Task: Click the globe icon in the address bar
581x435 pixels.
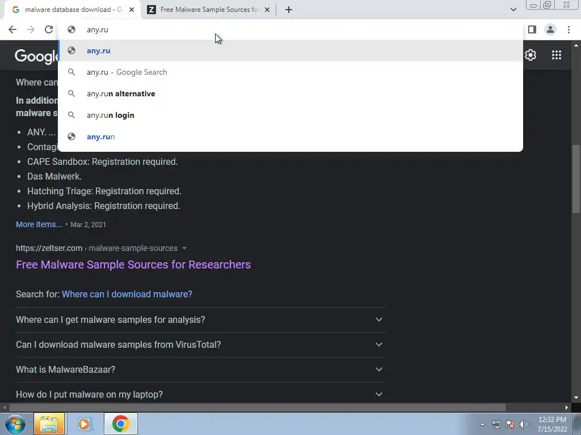Action: [x=71, y=29]
